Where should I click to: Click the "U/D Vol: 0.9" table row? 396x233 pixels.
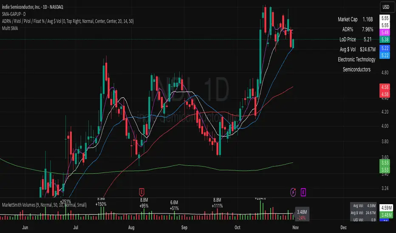[364, 220]
